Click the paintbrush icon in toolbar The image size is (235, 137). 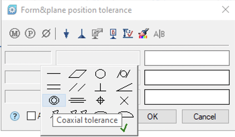tap(143, 34)
